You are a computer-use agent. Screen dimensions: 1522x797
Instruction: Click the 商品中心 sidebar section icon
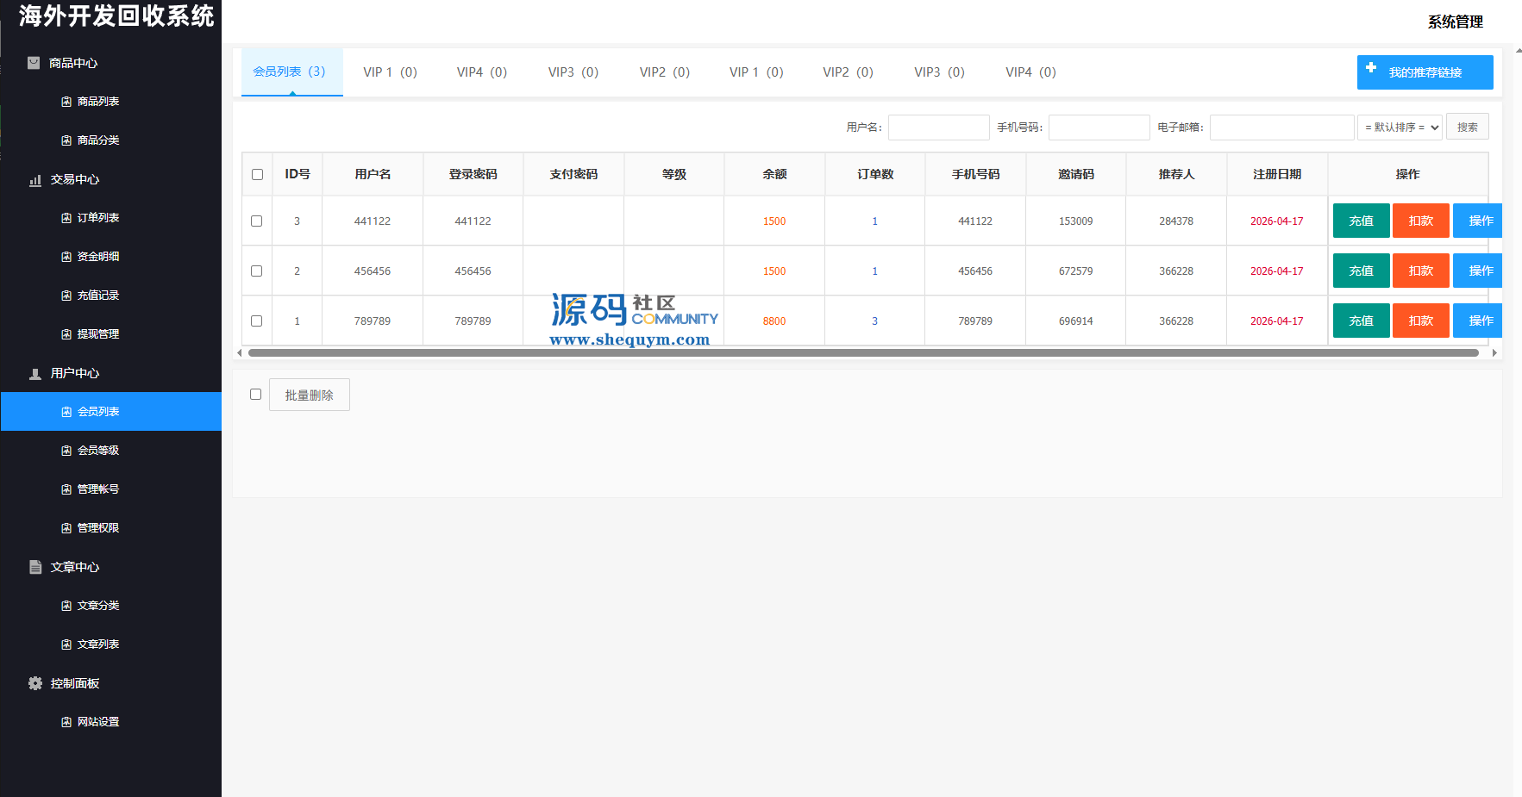coord(34,63)
